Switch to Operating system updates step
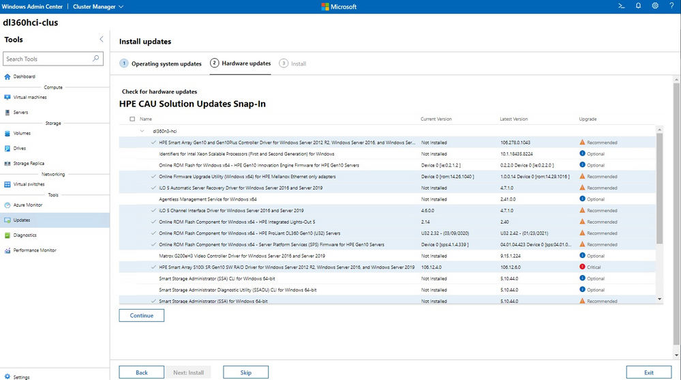The height and width of the screenshot is (380, 681). point(161,63)
